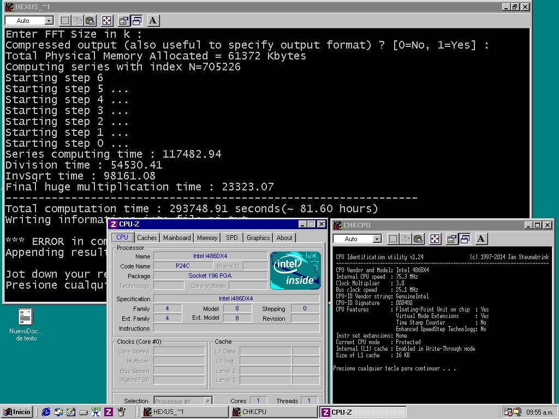Click the Outlook Express quick launch icon
The height and width of the screenshot is (419, 559).
(x=58, y=412)
